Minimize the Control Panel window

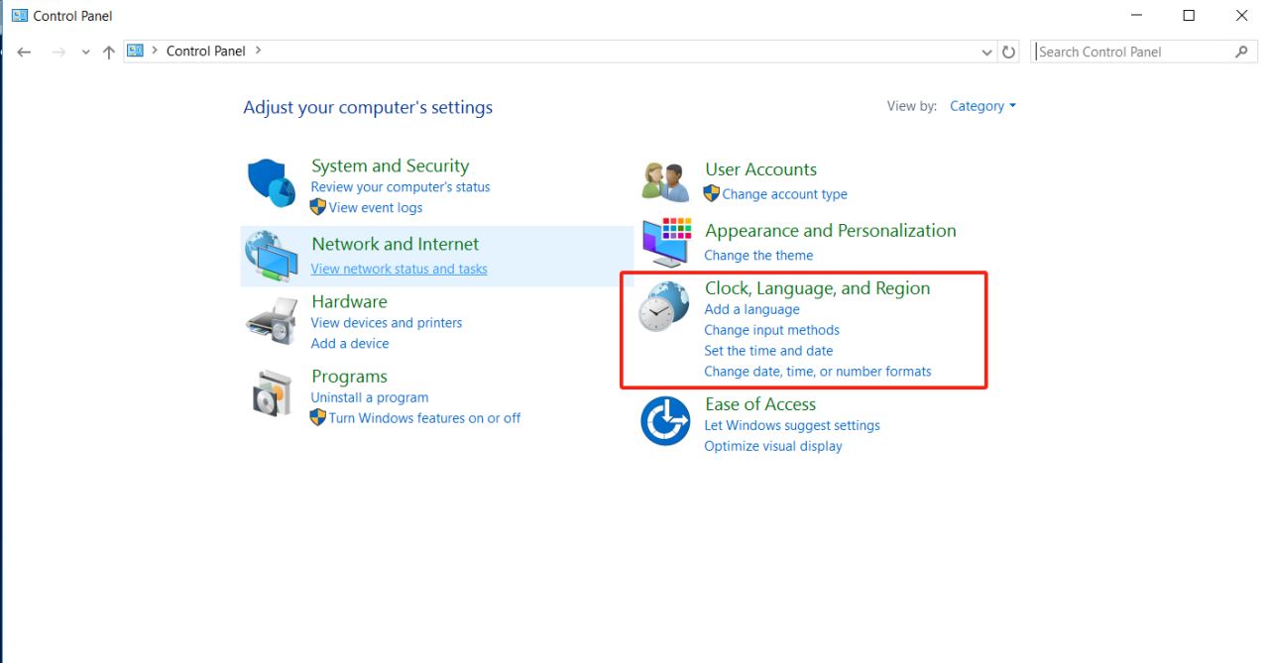1135,15
